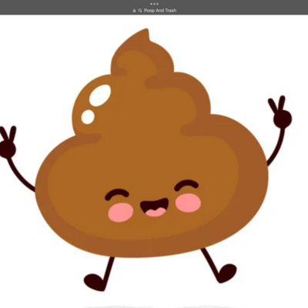Click the poop character's smiling mouth
The width and height of the screenshot is (308, 308).
click(x=154, y=207)
